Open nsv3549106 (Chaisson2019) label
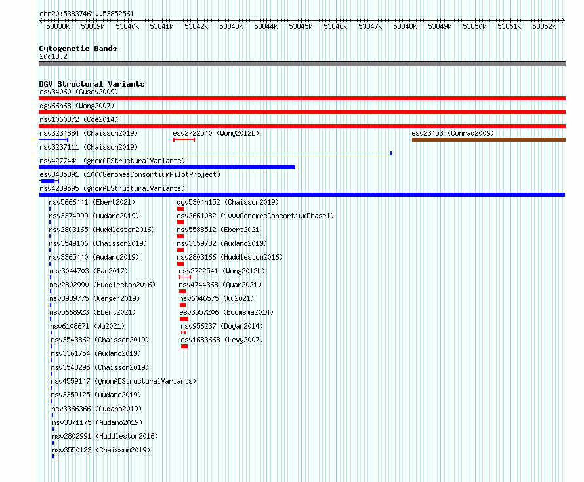This screenshot has height=482, width=584. click(98, 243)
